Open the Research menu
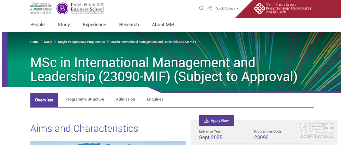 pos(129,25)
